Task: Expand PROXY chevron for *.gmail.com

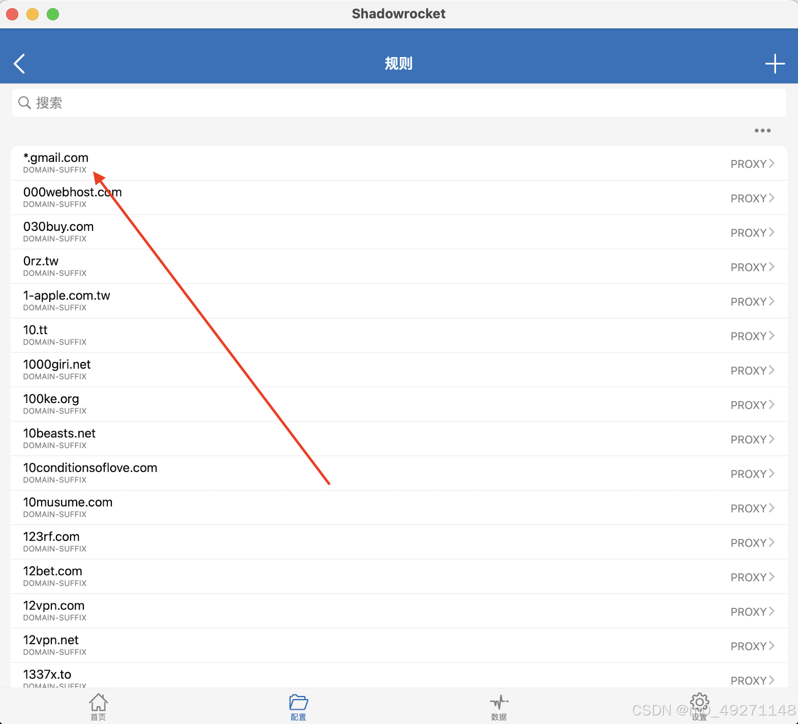Action: (x=772, y=163)
